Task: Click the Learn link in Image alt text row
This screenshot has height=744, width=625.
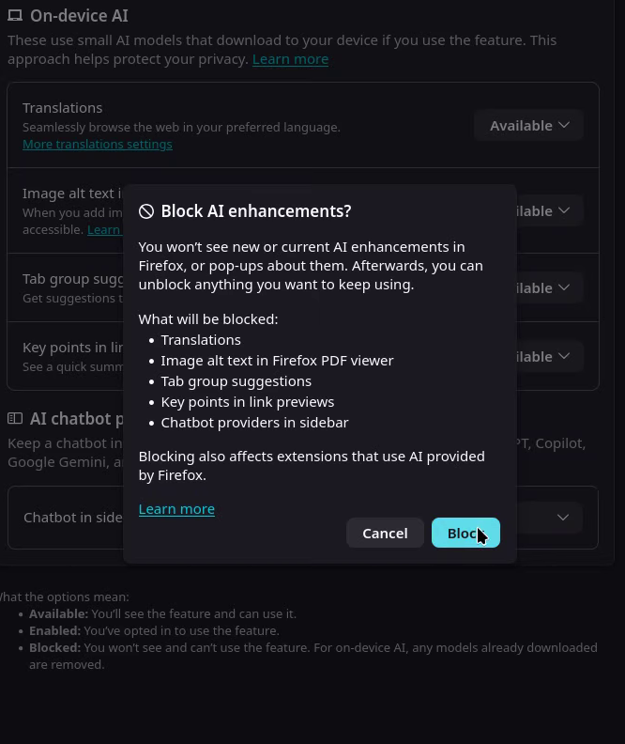Action: point(103,229)
